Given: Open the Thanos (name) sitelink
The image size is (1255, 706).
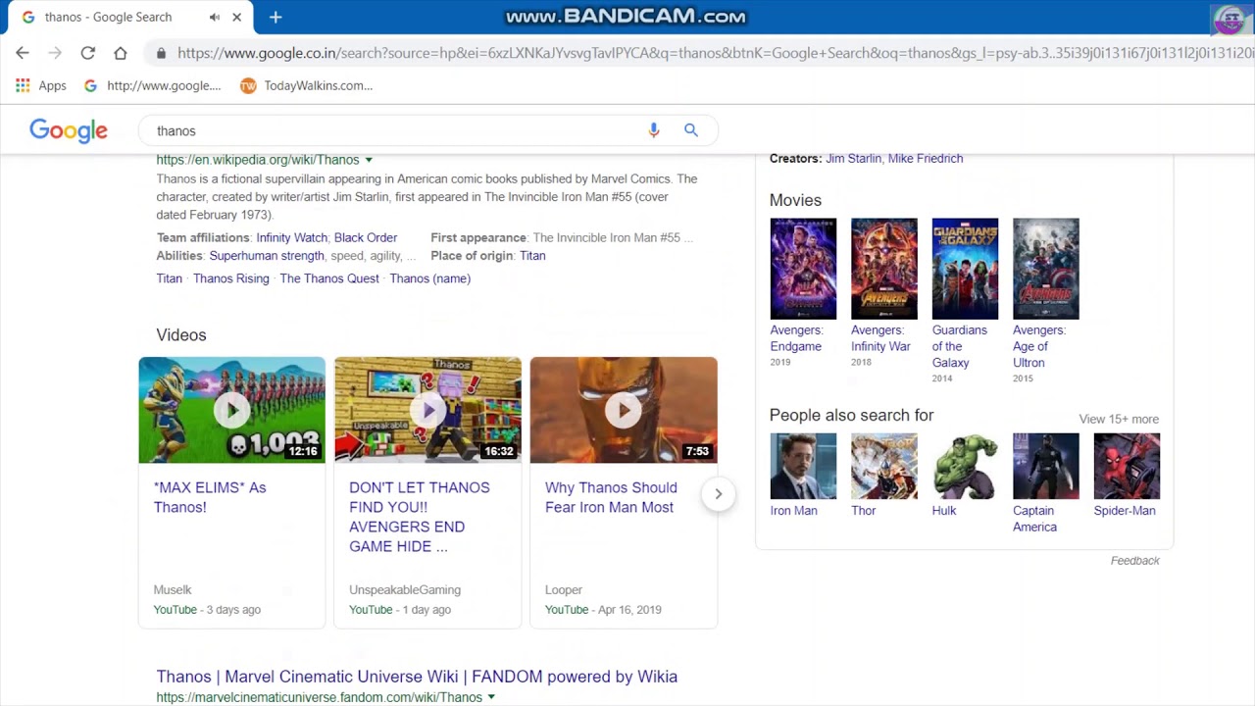Looking at the screenshot, I should [430, 278].
